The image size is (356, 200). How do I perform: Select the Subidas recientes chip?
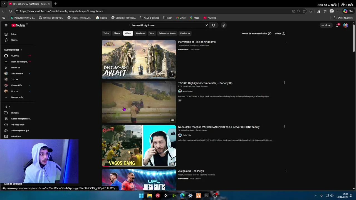pos(167,33)
